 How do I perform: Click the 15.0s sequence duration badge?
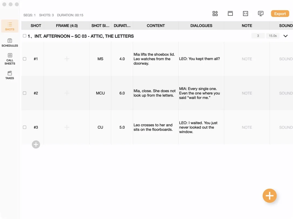pyautogui.click(x=273, y=36)
